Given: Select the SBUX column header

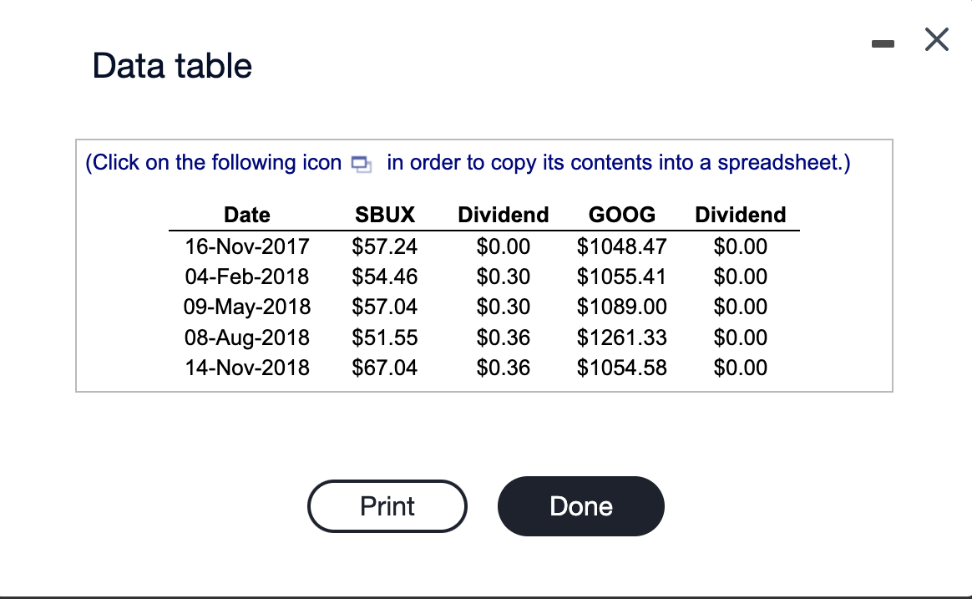Looking at the screenshot, I should click(x=385, y=215).
